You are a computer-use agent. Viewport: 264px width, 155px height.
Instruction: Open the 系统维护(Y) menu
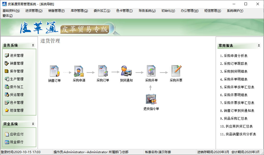tap(235, 11)
